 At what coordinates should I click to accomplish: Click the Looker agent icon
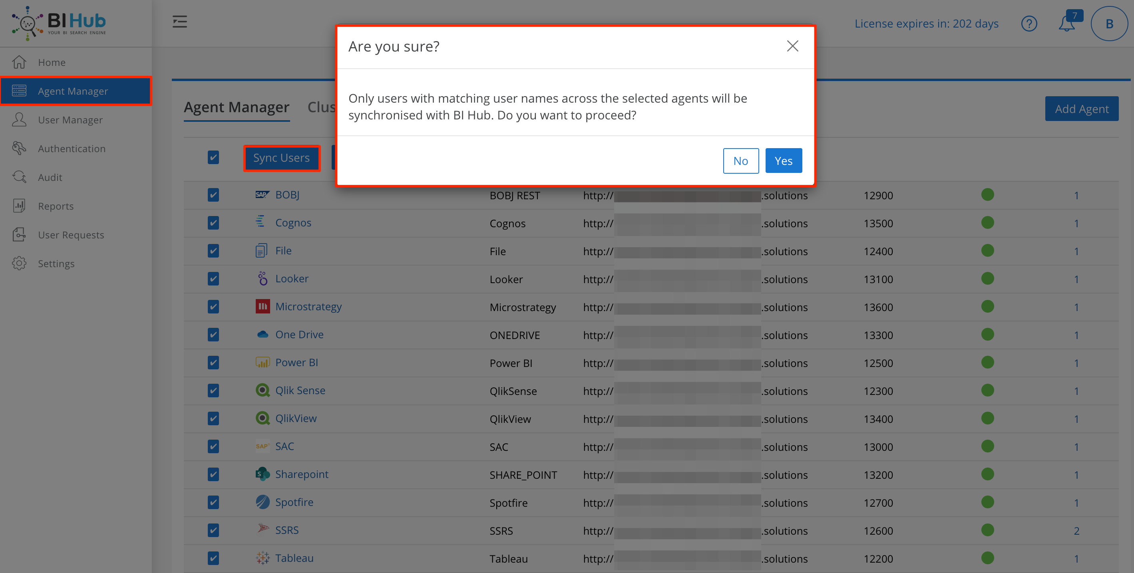tap(263, 278)
